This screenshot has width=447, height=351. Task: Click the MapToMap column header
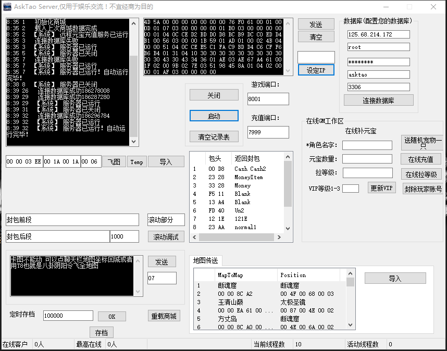coord(230,275)
